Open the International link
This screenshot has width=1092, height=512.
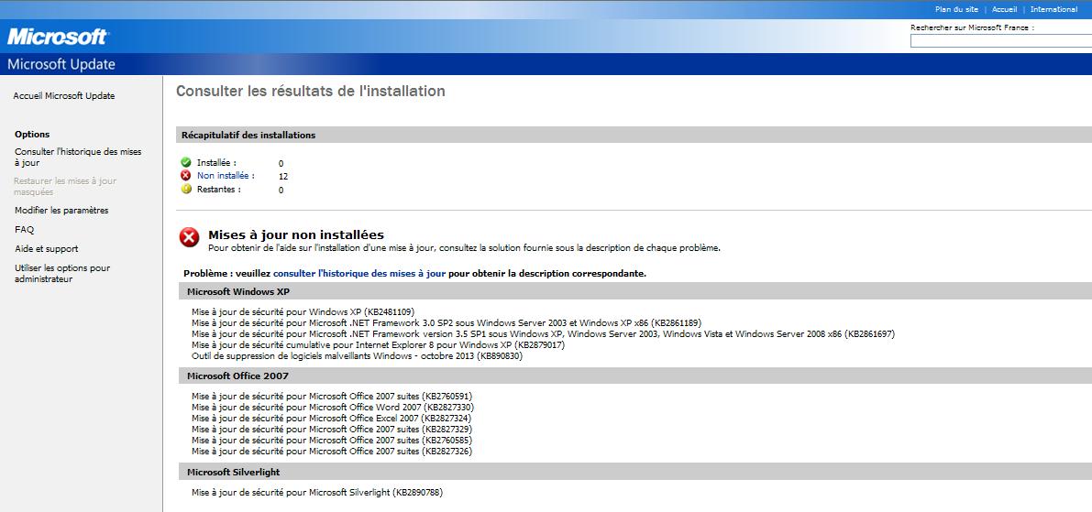coord(1053,9)
